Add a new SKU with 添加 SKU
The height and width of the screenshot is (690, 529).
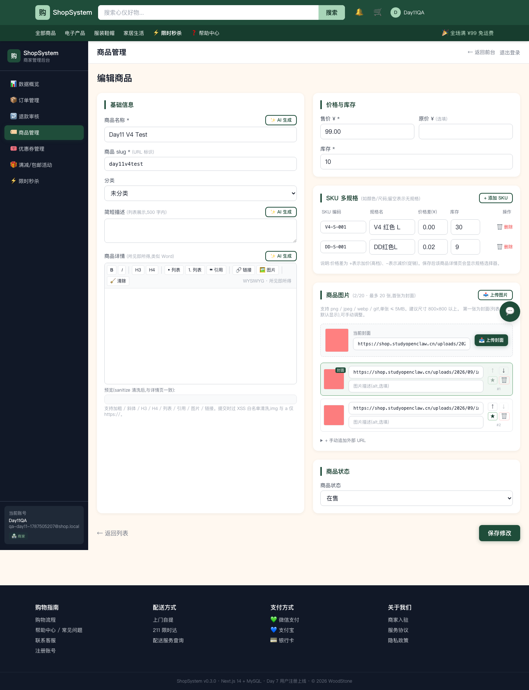[496, 198]
